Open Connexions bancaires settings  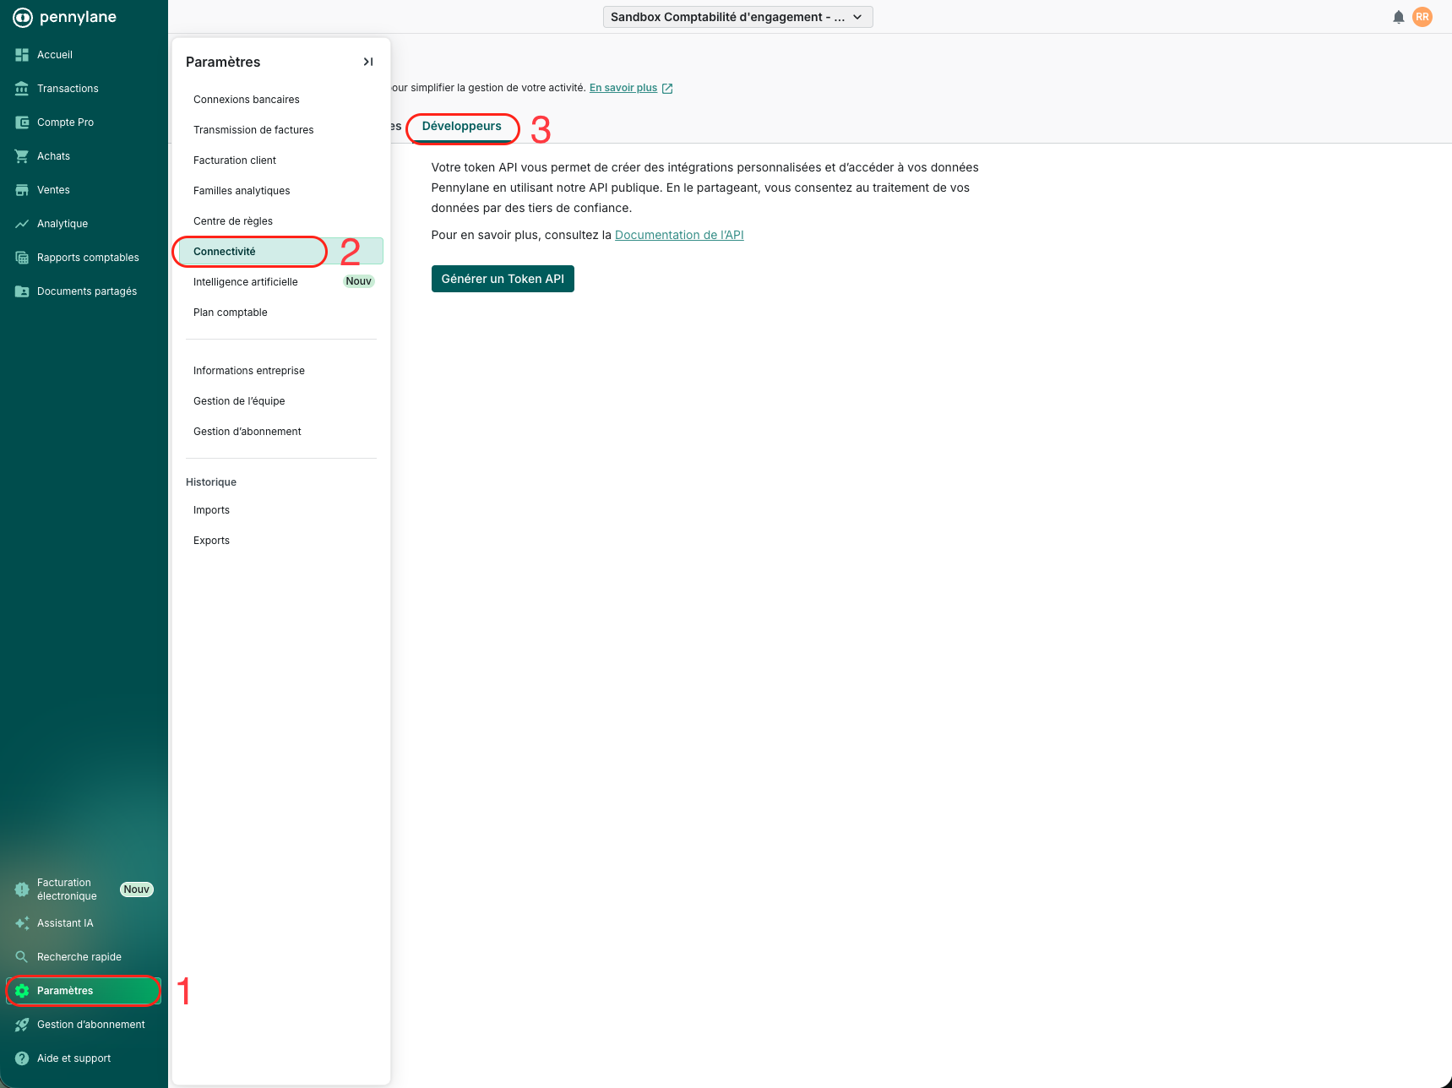pos(281,100)
